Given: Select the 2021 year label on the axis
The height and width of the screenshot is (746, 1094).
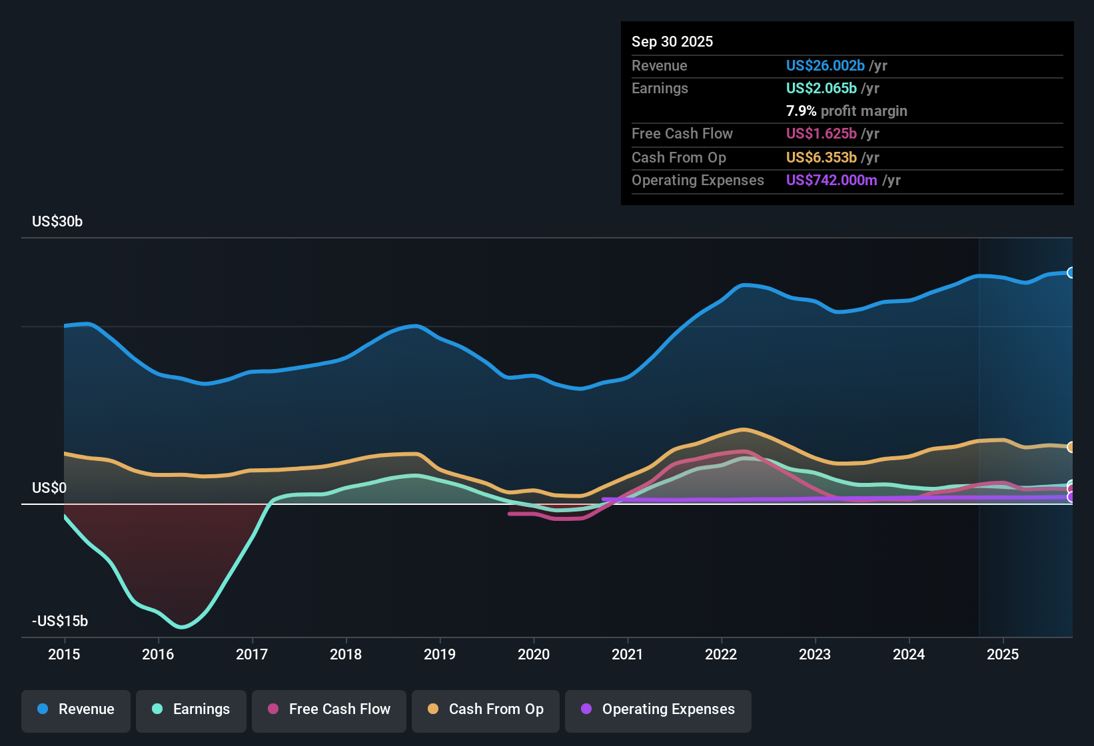Looking at the screenshot, I should pos(627,655).
